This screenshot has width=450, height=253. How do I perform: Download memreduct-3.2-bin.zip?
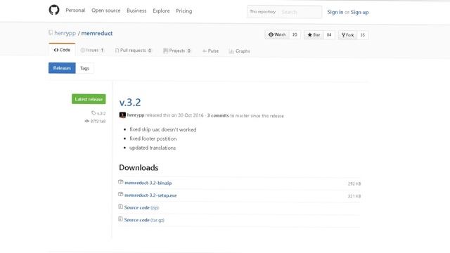[x=148, y=183]
